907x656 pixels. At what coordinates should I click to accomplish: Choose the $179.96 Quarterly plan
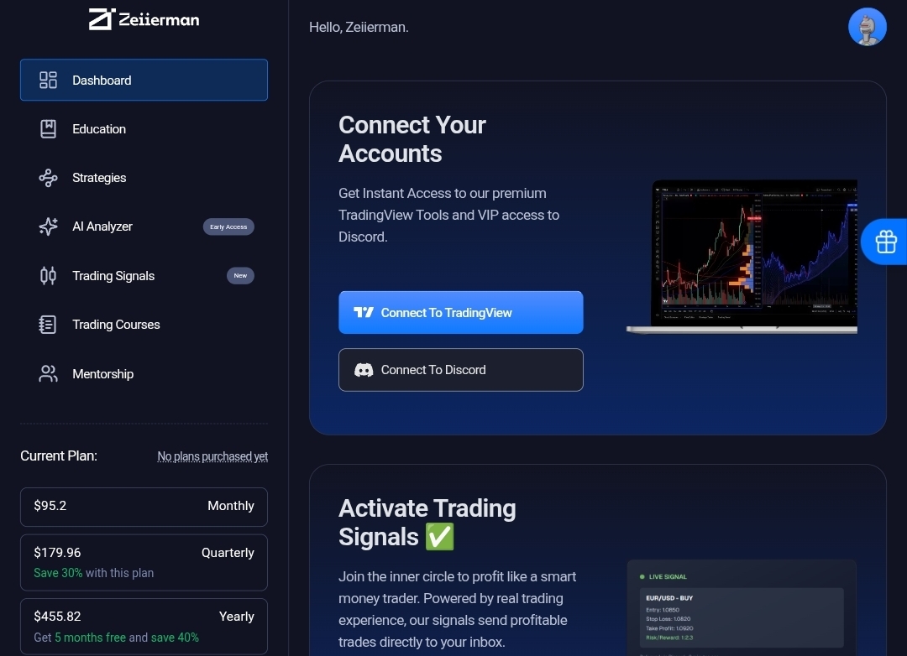[x=144, y=562]
